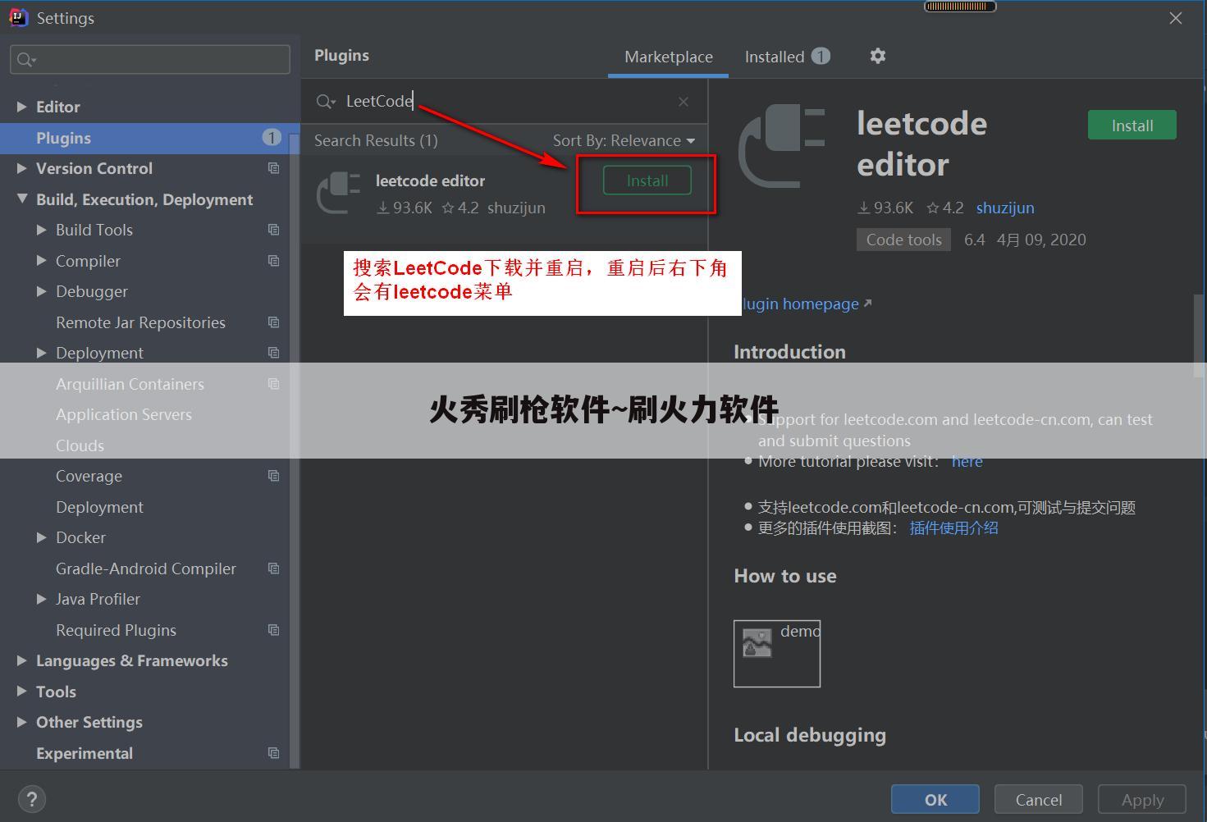The width and height of the screenshot is (1207, 822).
Task: Click project-level icon beside Remote Jar Repositories
Action: (274, 322)
